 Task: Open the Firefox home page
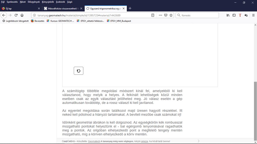(22, 15)
